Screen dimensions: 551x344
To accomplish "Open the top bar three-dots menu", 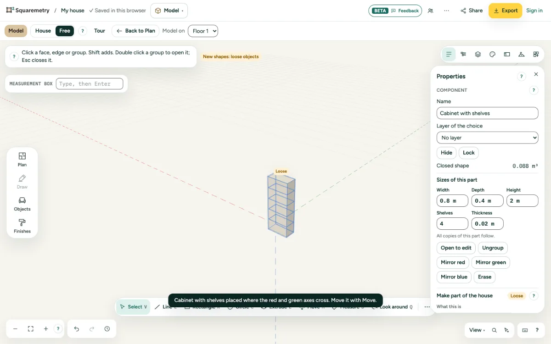I will [446, 11].
